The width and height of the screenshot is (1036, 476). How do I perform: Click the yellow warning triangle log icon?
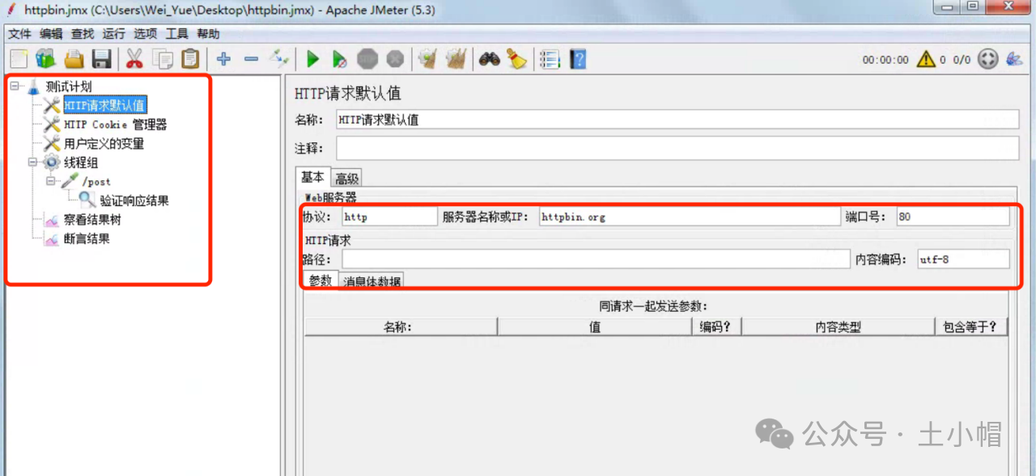925,59
